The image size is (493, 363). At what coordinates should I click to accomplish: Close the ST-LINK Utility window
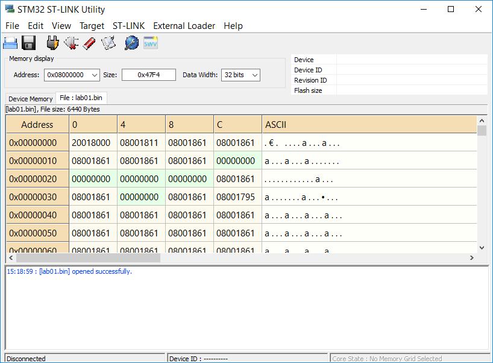(x=478, y=9)
